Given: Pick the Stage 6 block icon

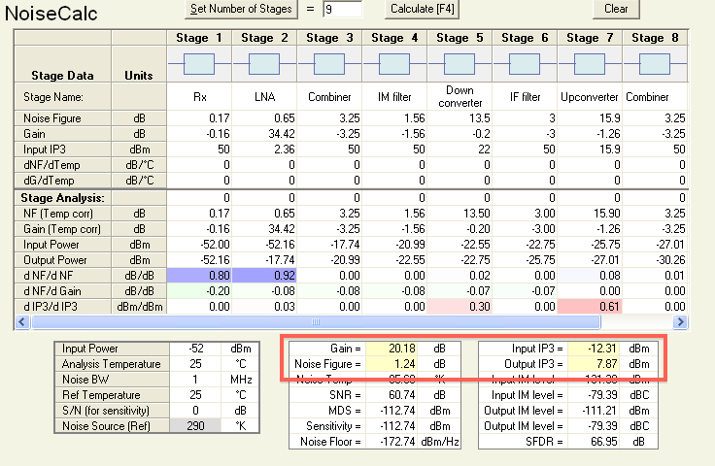Looking at the screenshot, I should (525, 64).
